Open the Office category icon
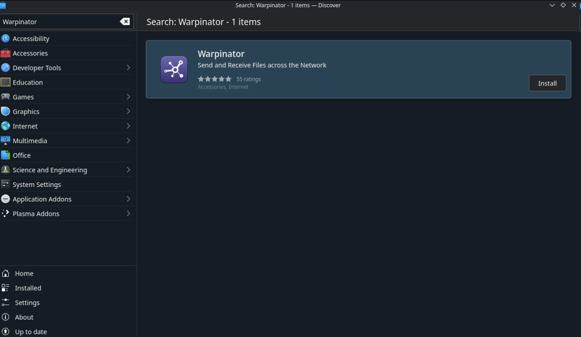 click(5, 155)
